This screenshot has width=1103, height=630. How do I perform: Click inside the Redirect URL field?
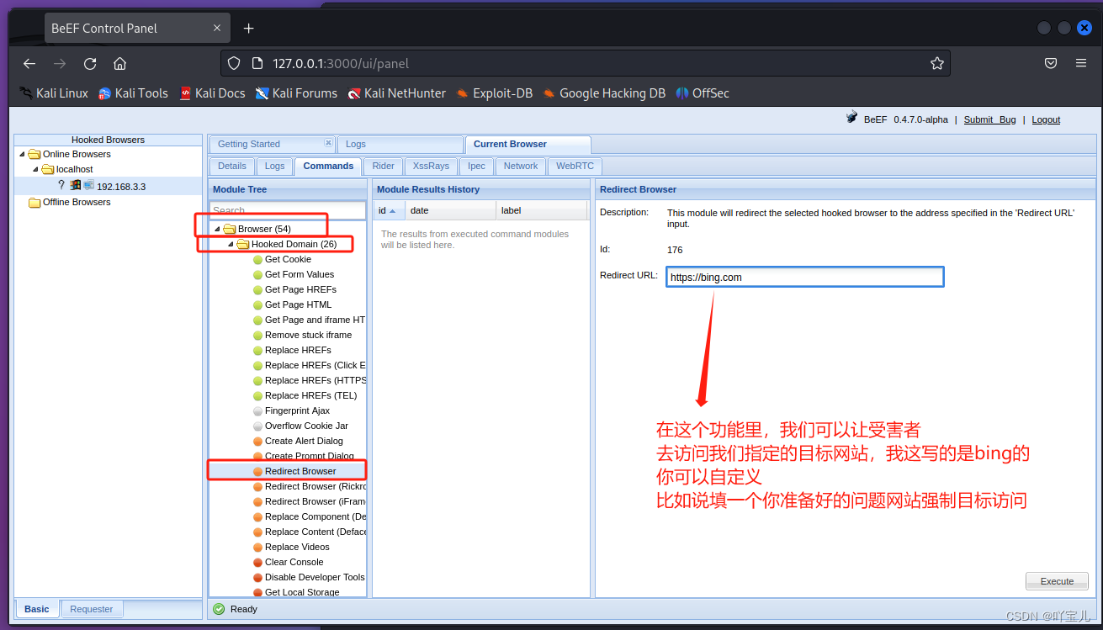click(803, 276)
